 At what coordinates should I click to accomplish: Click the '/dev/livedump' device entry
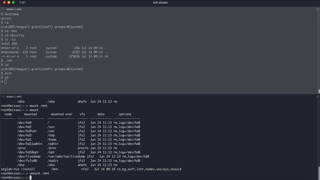[29, 156]
